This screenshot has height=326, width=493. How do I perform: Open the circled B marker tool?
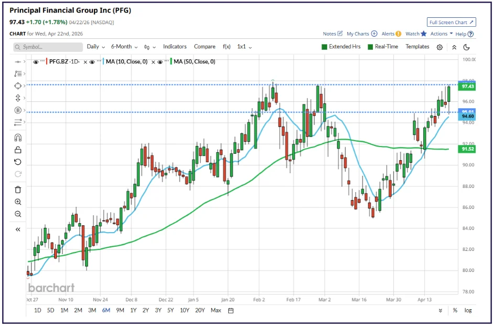(18, 110)
